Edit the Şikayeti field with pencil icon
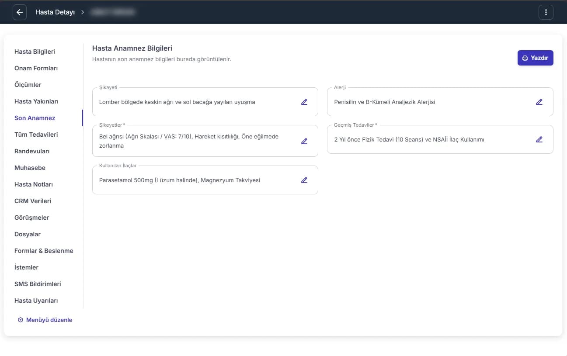This screenshot has height=356, width=567. 304,102
